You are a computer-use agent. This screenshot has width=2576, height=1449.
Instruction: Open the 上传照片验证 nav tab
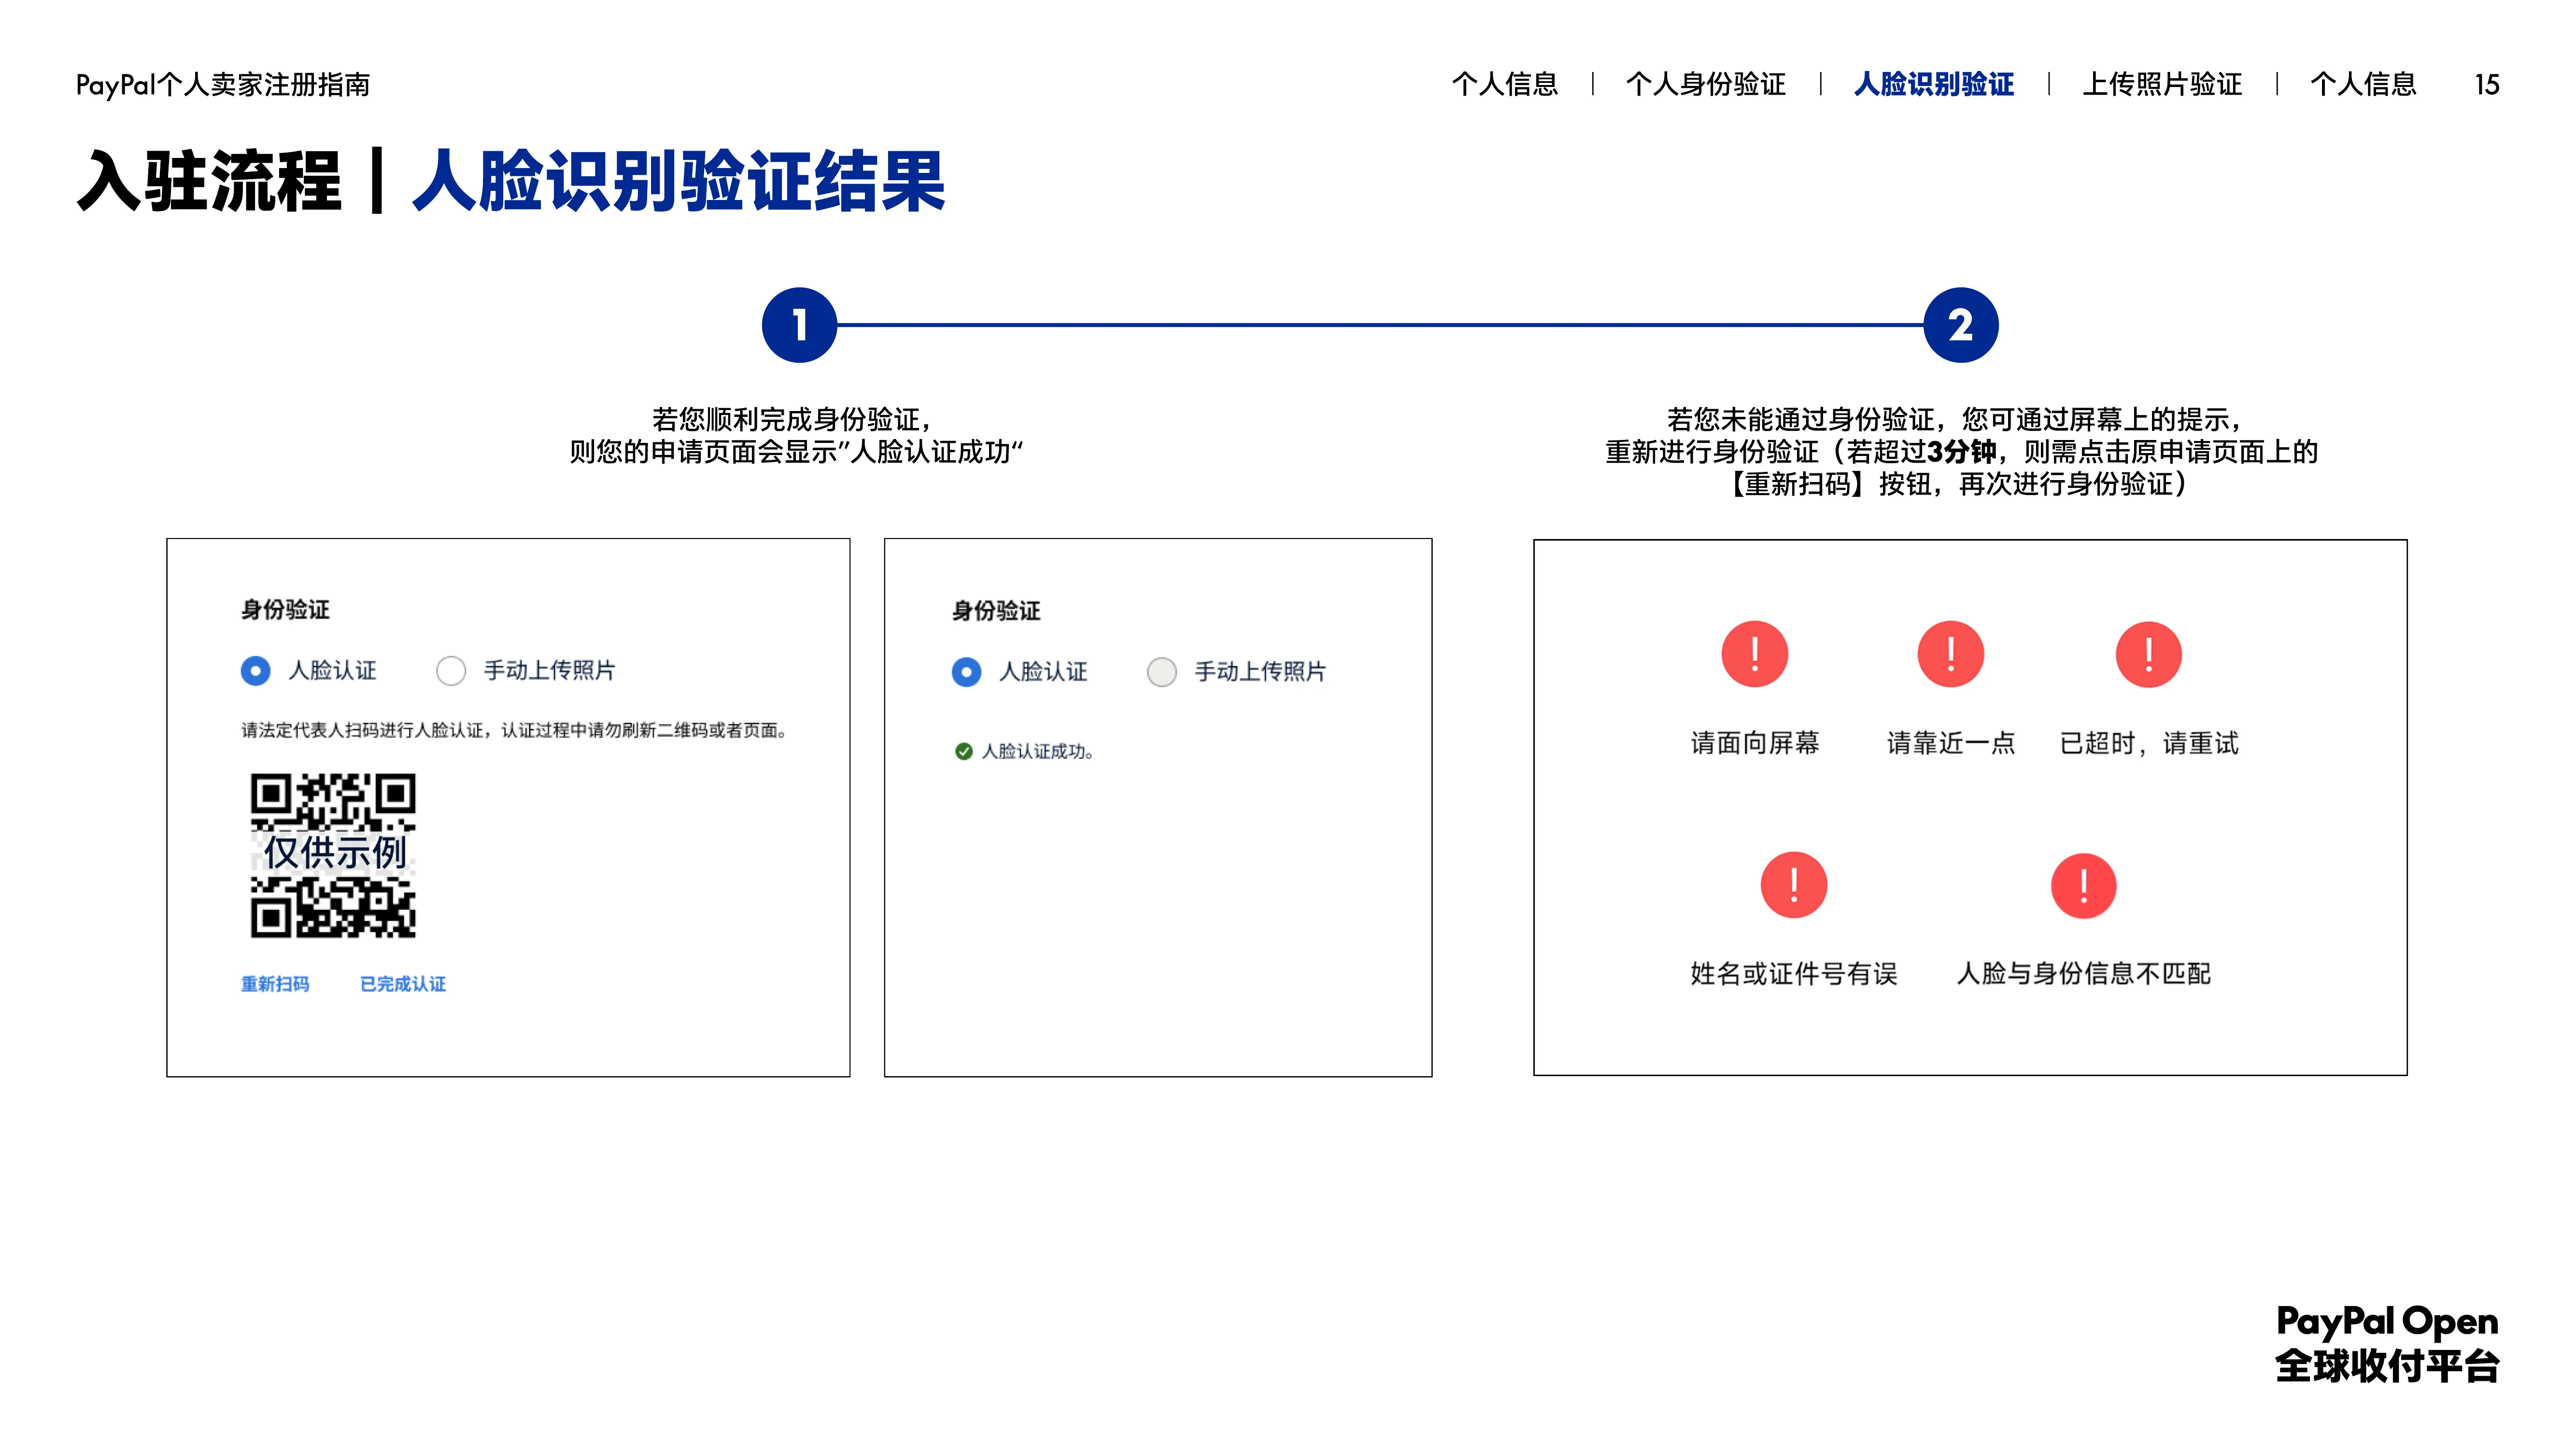[x=2162, y=84]
